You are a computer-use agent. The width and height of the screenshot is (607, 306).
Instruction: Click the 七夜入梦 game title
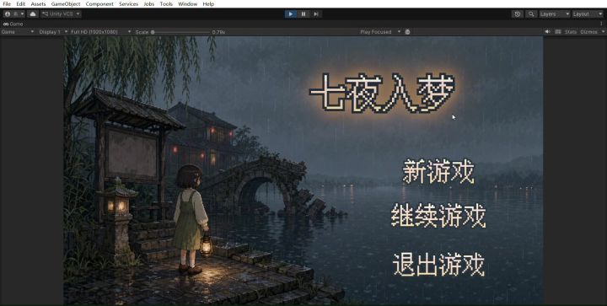[382, 93]
